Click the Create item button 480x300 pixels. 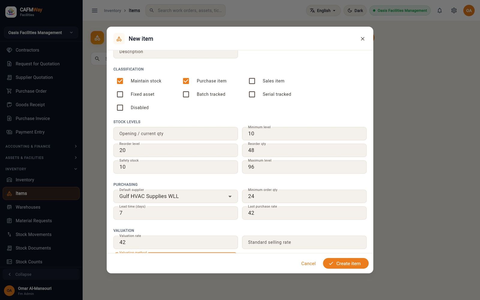[346, 263]
